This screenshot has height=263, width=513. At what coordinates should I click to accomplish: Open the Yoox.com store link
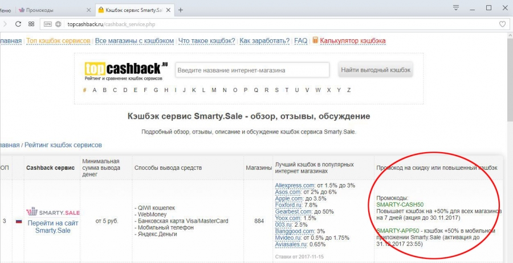pyautogui.click(x=288, y=218)
